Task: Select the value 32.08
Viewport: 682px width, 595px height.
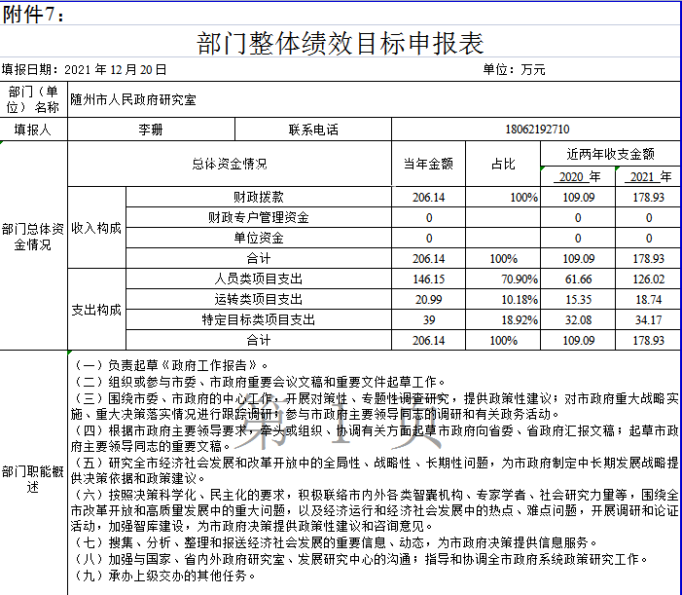Action: click(579, 320)
